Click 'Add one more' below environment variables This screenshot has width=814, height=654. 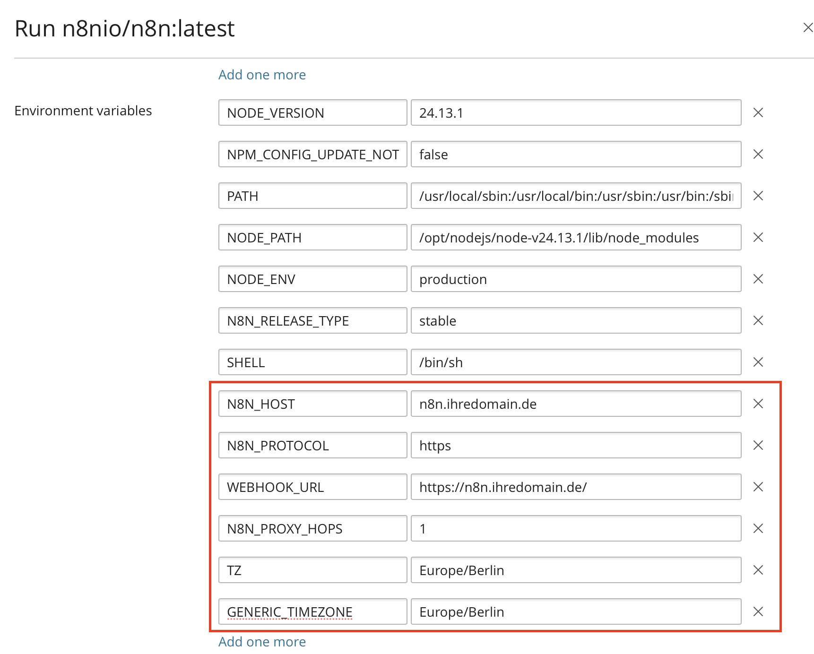click(262, 642)
